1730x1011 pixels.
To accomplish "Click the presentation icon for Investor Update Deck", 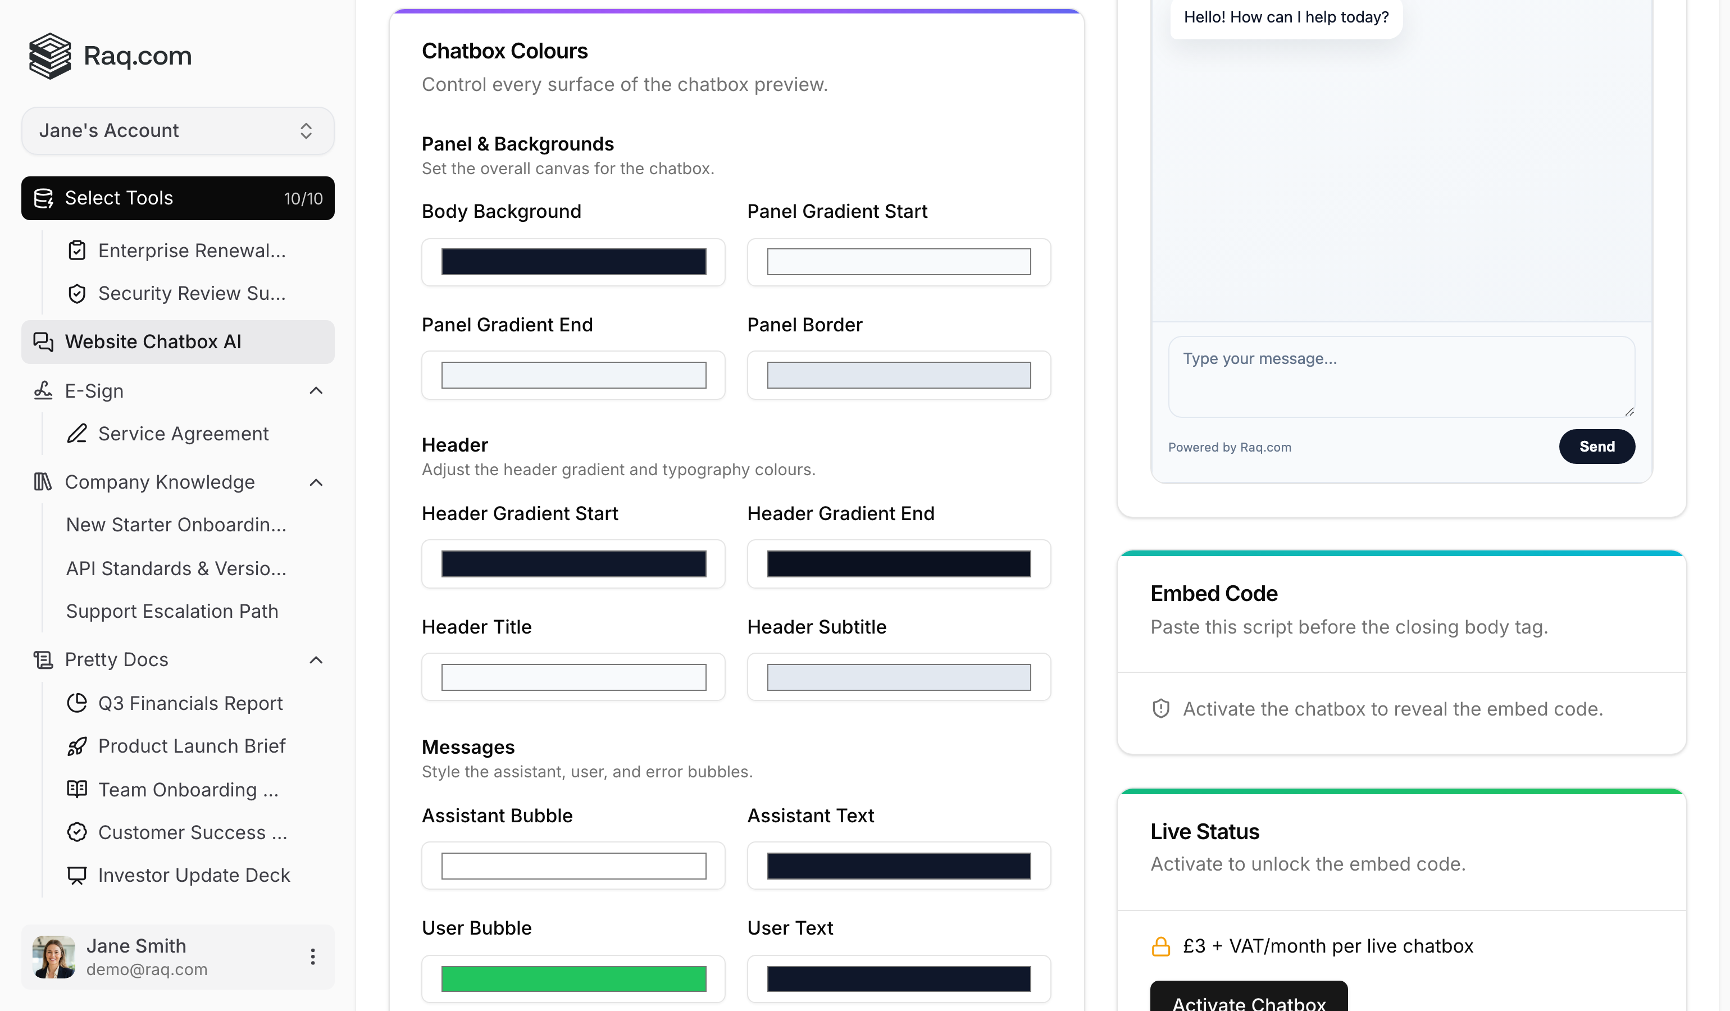I will coord(76,875).
